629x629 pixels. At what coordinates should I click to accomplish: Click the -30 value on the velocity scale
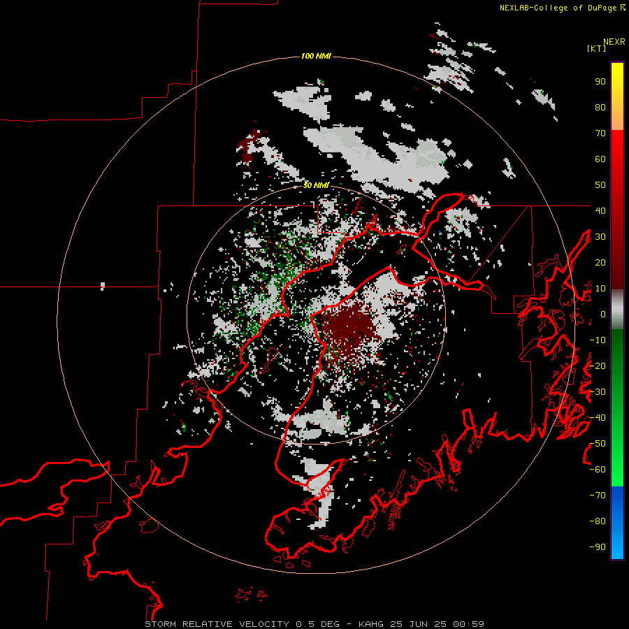click(x=598, y=392)
